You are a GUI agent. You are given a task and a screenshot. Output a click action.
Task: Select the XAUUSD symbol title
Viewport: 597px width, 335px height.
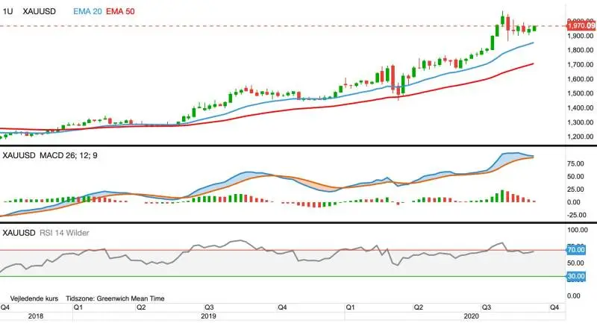pyautogui.click(x=40, y=11)
